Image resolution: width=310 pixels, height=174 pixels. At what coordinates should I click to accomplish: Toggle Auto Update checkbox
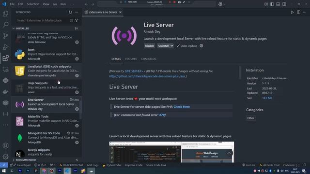click(x=178, y=46)
